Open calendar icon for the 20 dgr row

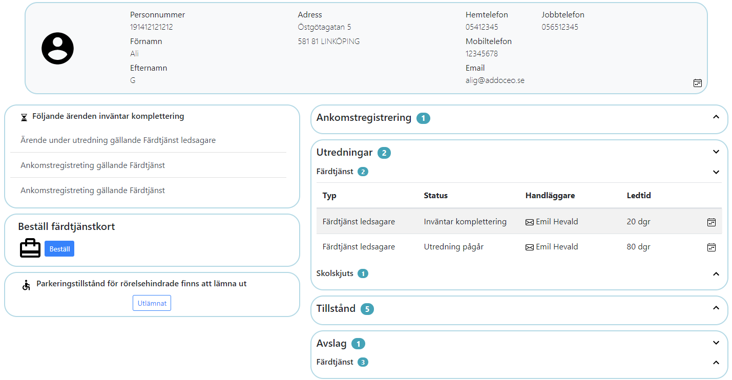tap(711, 222)
